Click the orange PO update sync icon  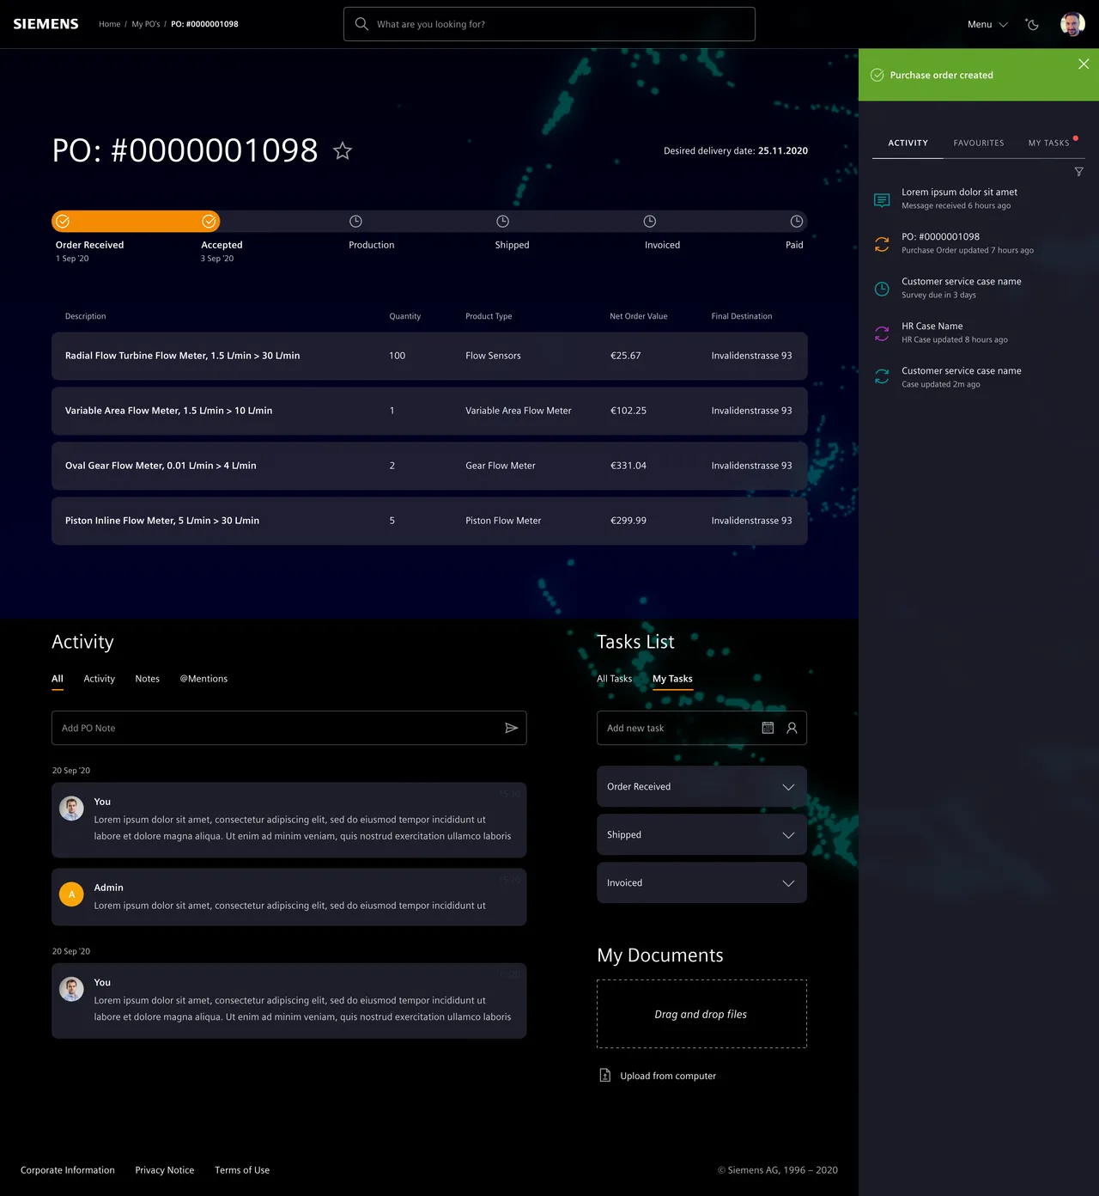click(x=881, y=243)
